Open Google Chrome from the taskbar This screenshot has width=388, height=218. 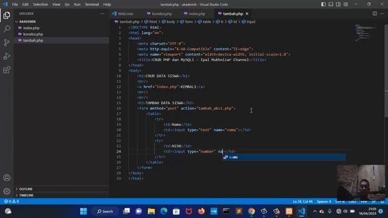click(251, 211)
